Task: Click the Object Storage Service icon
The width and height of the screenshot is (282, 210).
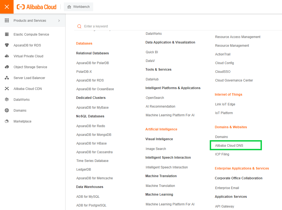Action: coord(7,67)
